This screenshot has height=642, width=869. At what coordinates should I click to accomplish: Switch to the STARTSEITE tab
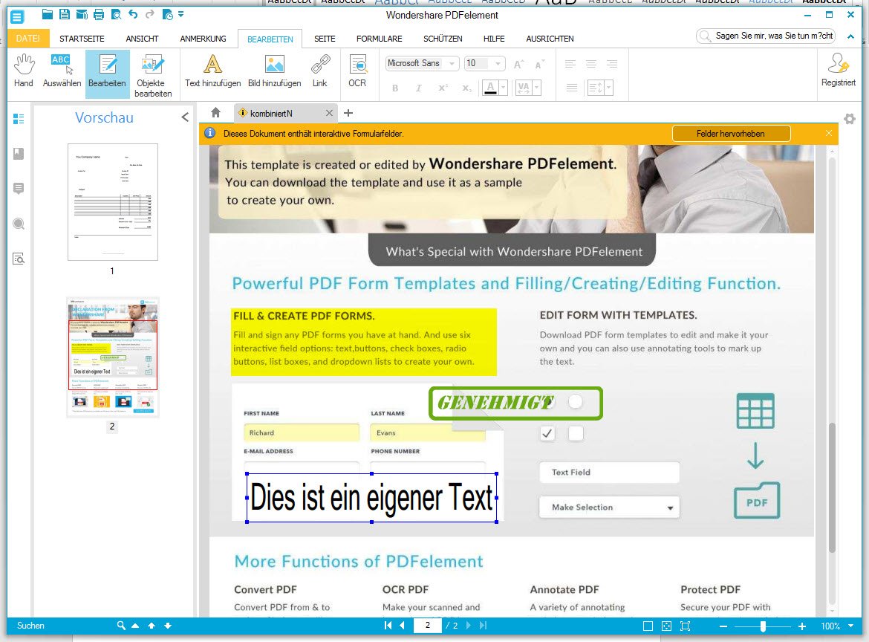coord(82,38)
